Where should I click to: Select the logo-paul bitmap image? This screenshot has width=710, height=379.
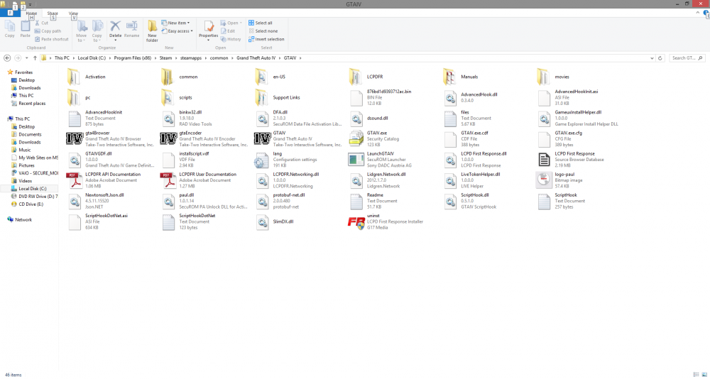tap(544, 180)
